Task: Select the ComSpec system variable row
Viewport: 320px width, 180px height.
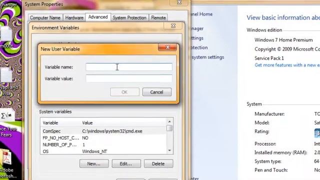Action: click(x=103, y=131)
